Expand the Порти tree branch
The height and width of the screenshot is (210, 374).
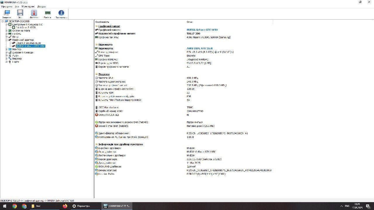6,62
